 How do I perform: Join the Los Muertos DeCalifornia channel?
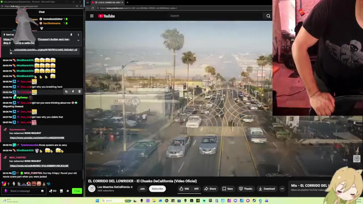point(142,189)
